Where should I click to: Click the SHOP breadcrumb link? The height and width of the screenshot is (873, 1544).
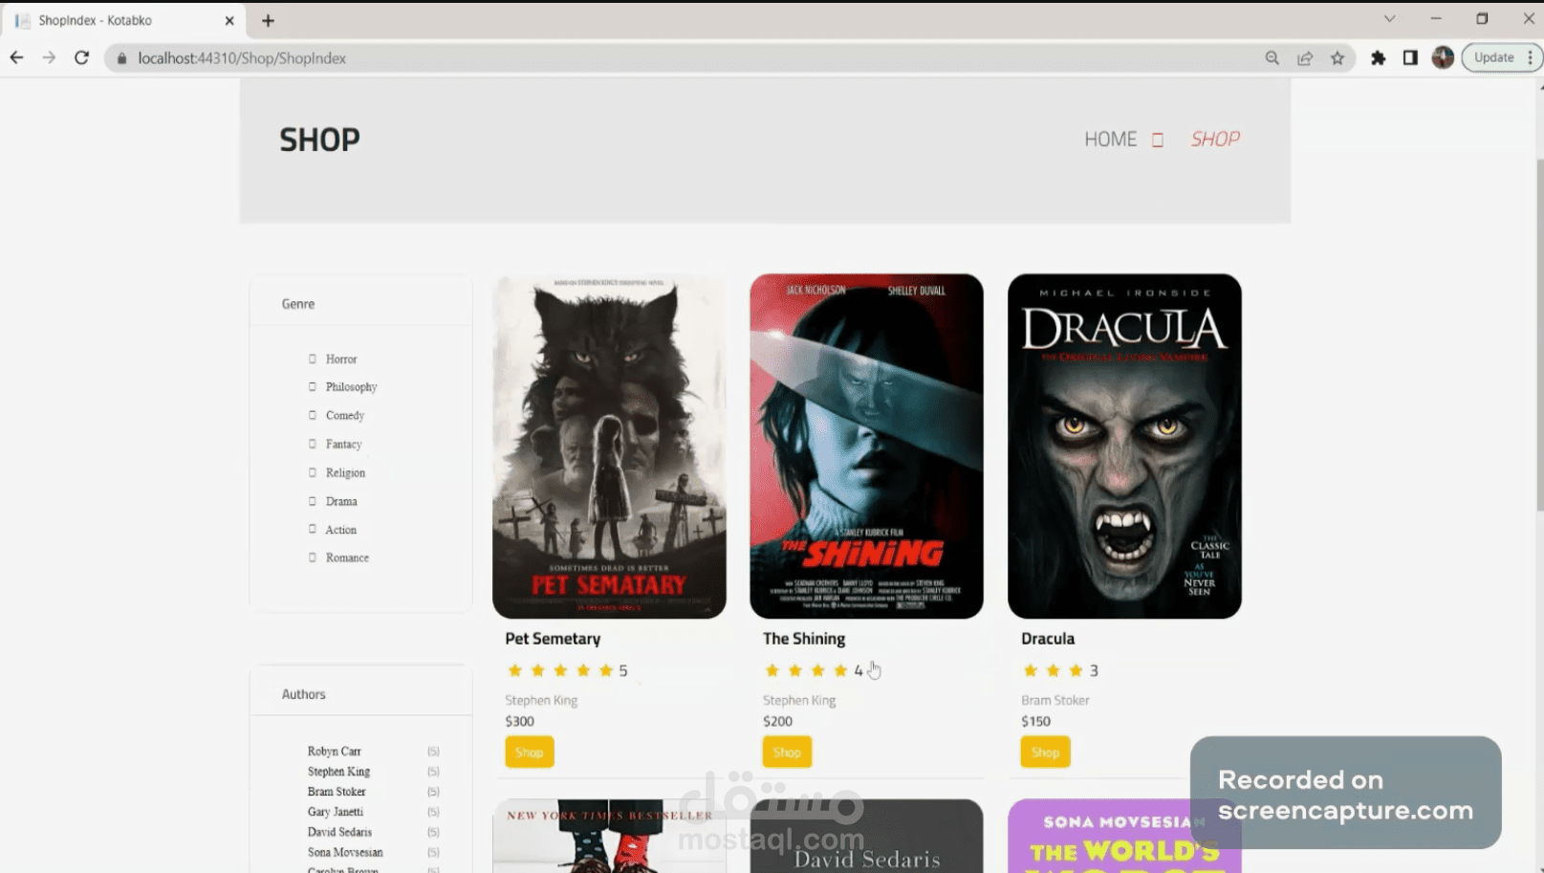point(1215,140)
